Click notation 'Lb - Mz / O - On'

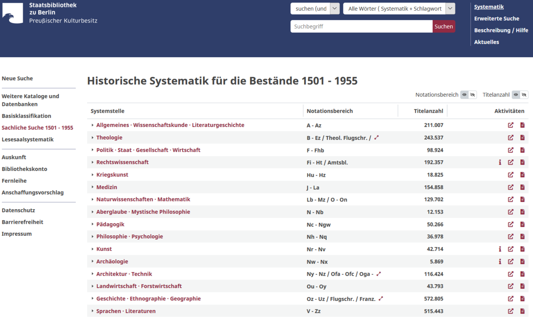click(327, 200)
